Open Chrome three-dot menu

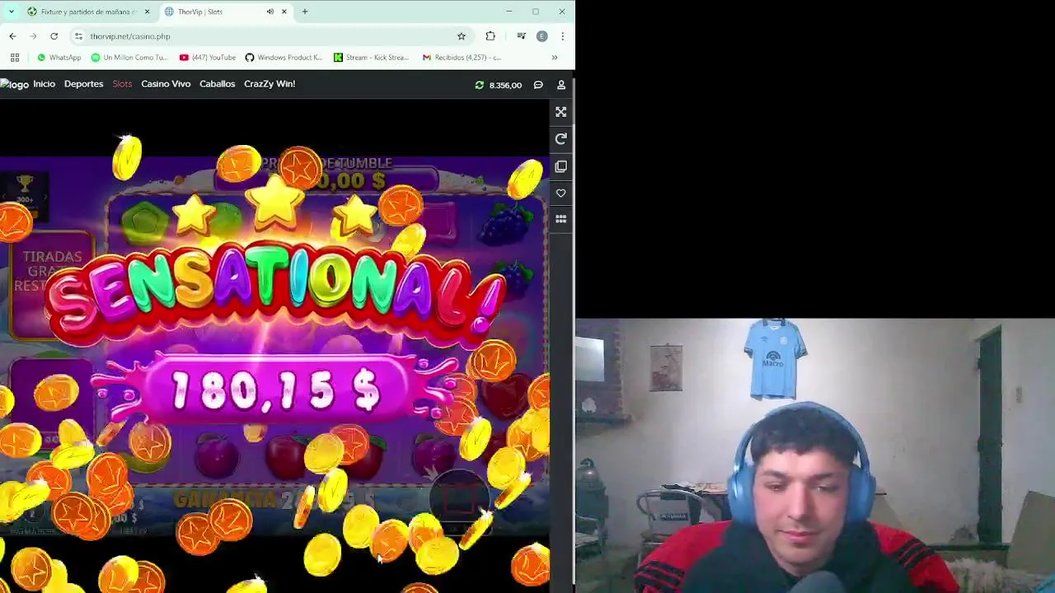pos(562,36)
